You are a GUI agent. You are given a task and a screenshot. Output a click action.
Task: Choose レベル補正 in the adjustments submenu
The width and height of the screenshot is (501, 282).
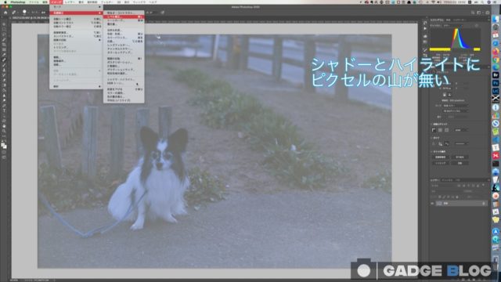(124, 16)
